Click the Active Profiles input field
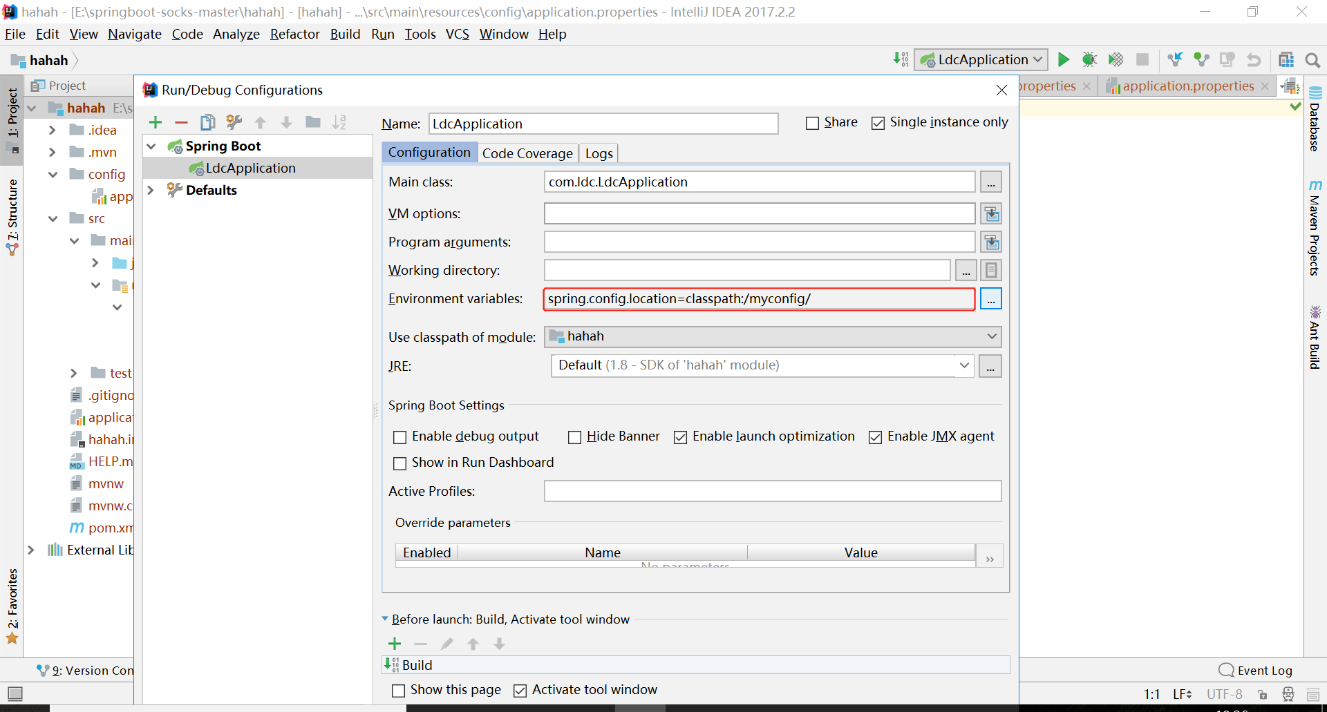Screen dimensions: 1327x712 (x=773, y=491)
